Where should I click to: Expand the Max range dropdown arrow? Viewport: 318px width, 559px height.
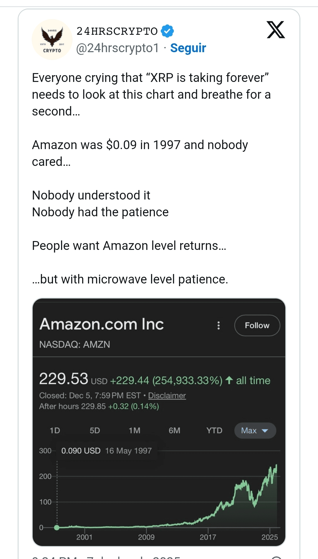point(265,431)
